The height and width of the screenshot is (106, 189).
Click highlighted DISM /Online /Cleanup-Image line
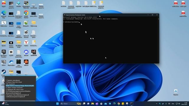coord(20,86)
